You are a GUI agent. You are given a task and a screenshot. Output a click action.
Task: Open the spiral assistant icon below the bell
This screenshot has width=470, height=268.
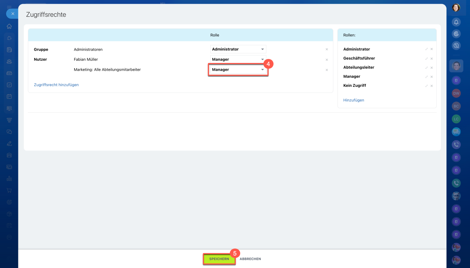(x=456, y=34)
